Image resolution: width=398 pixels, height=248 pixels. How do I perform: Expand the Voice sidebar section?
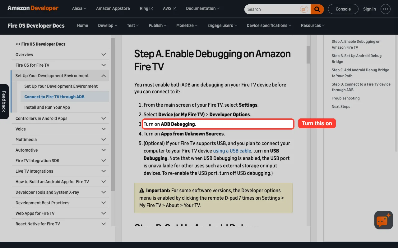click(60, 129)
